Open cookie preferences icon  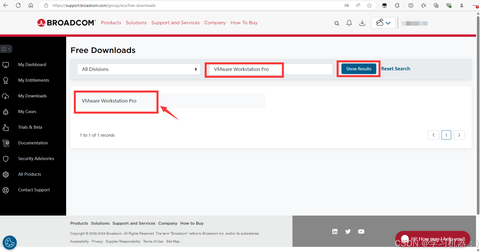(x=10, y=243)
